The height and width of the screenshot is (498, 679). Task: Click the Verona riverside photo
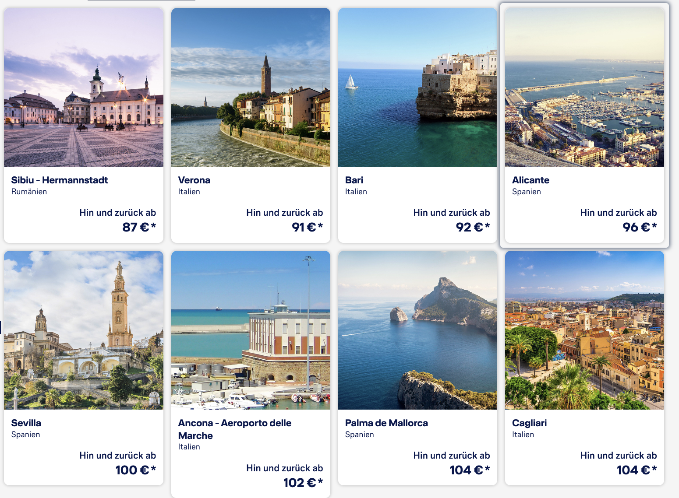tap(251, 88)
